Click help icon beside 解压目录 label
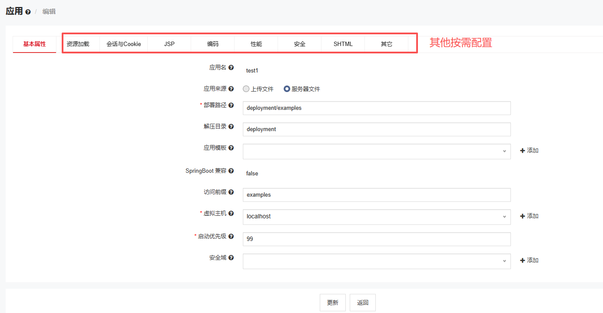Image resolution: width=603 pixels, height=313 pixels. [231, 127]
